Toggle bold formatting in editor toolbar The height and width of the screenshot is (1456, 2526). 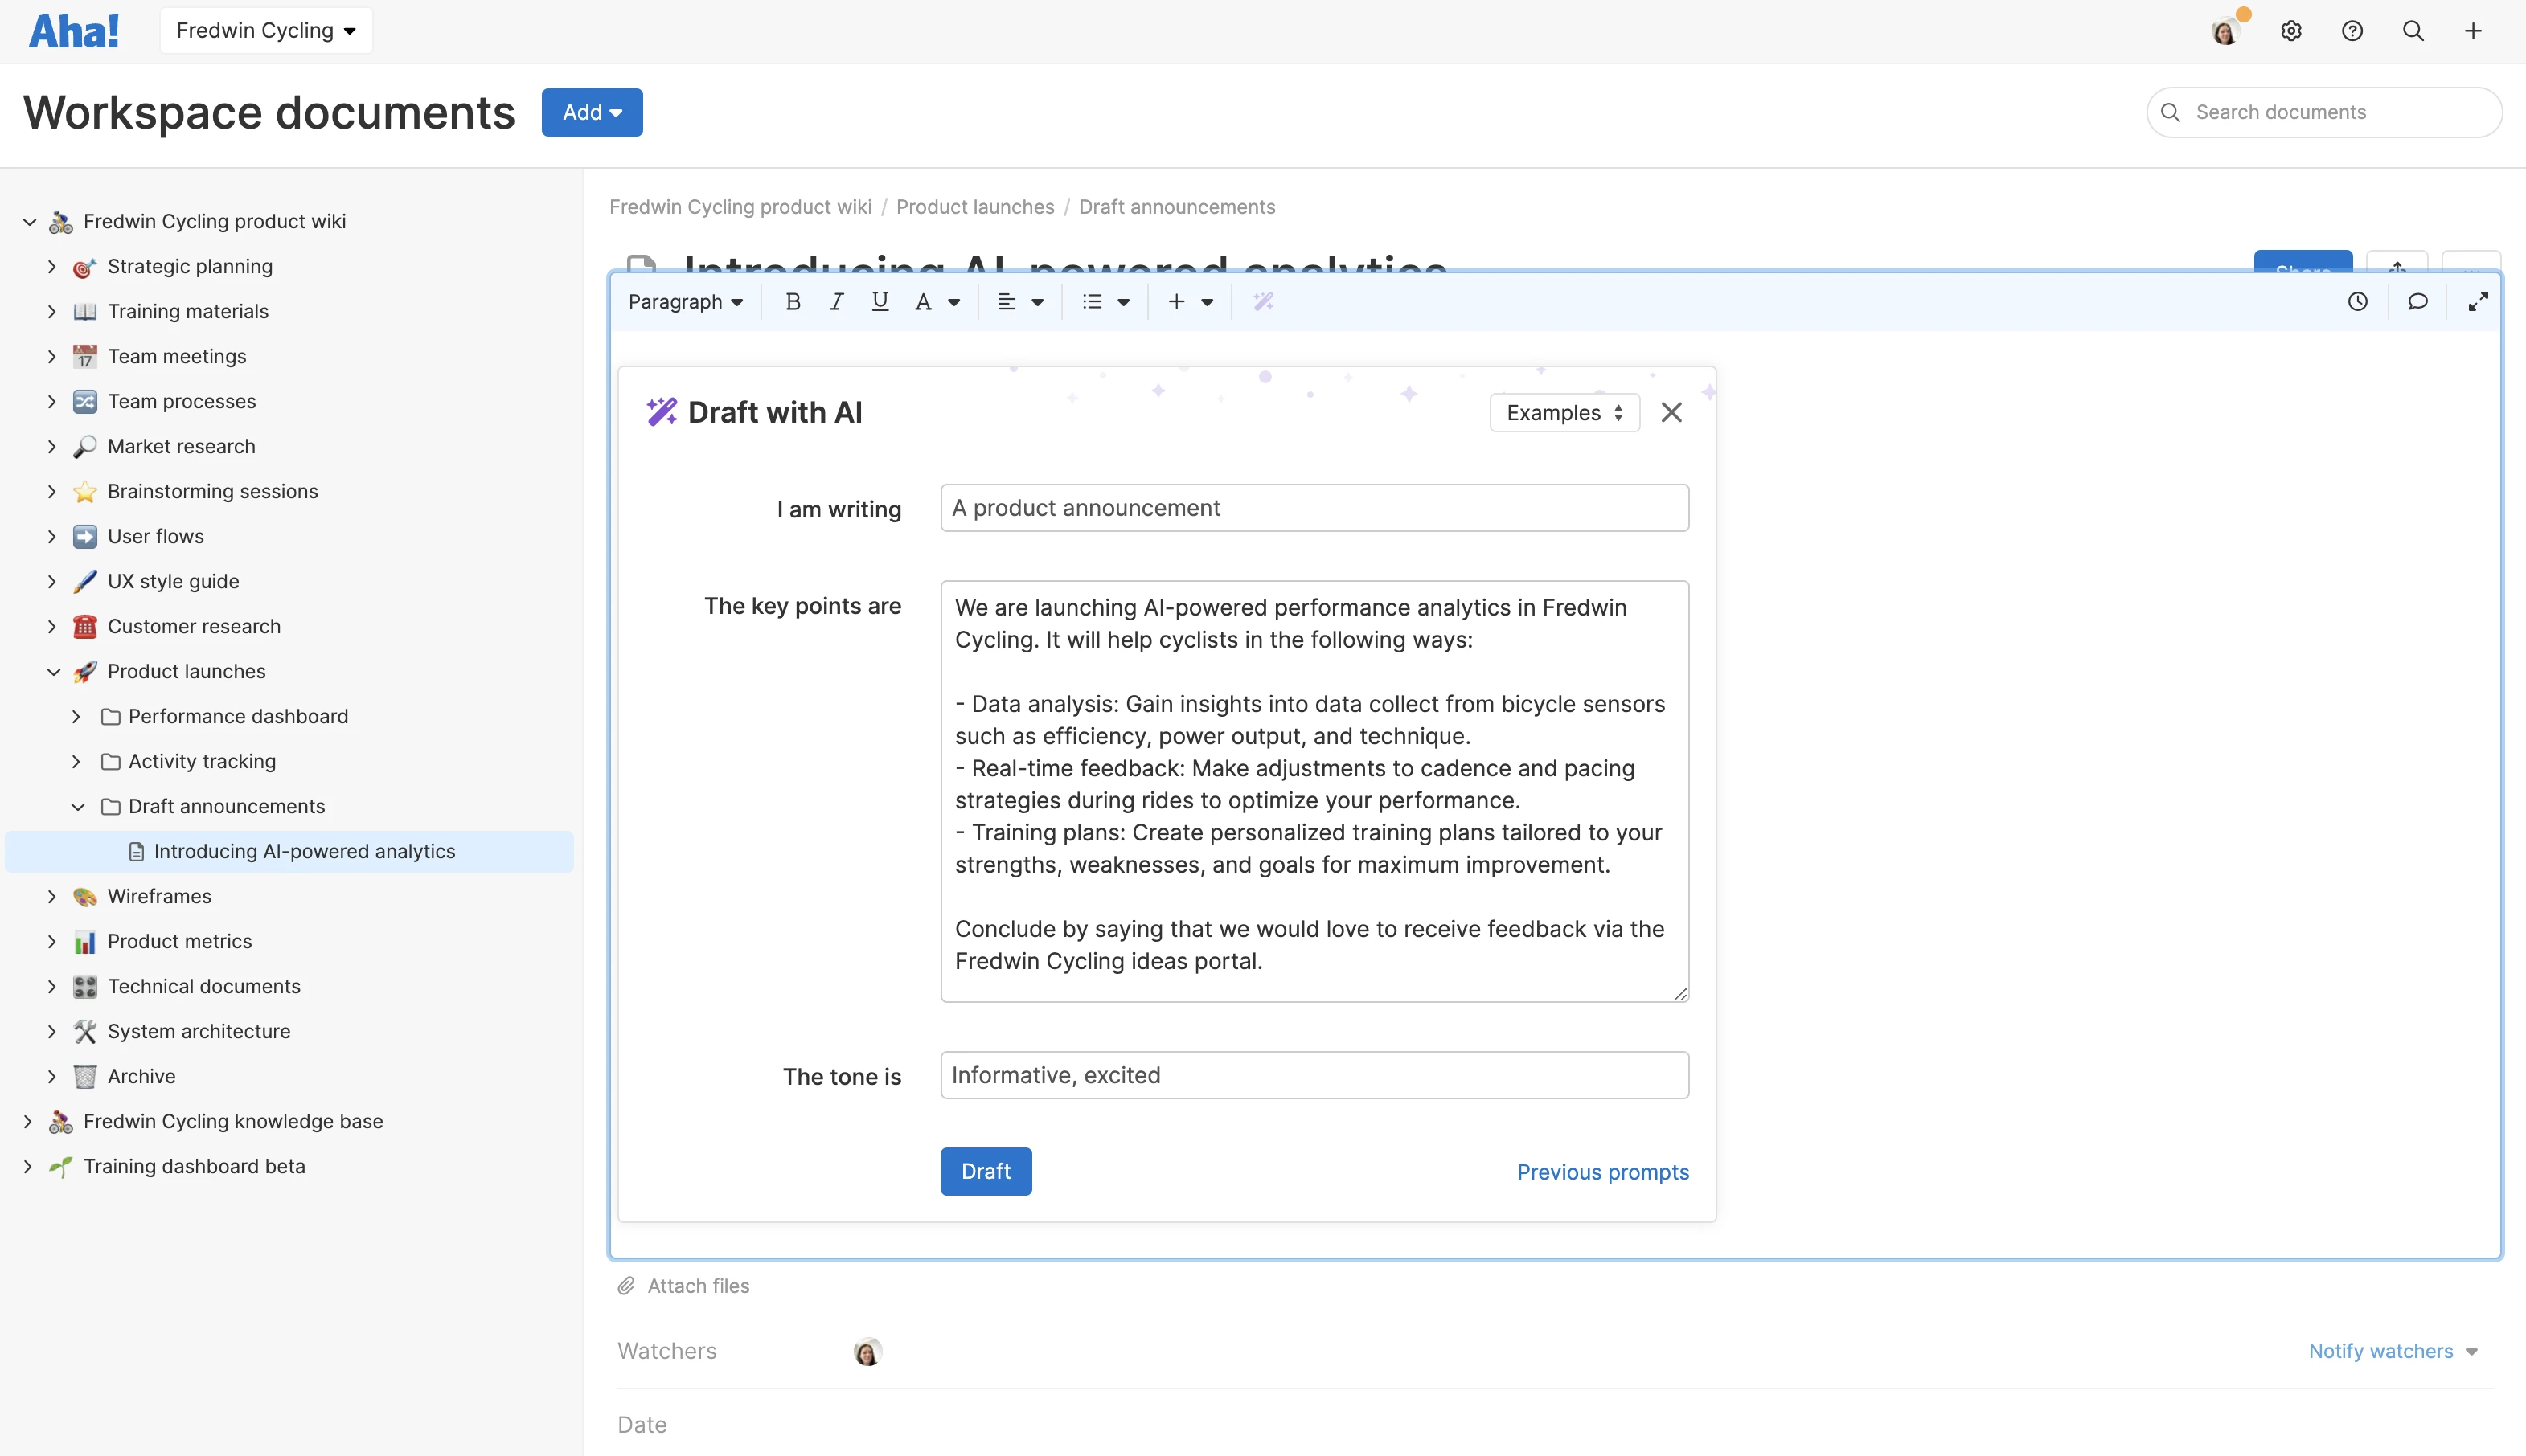pos(793,301)
